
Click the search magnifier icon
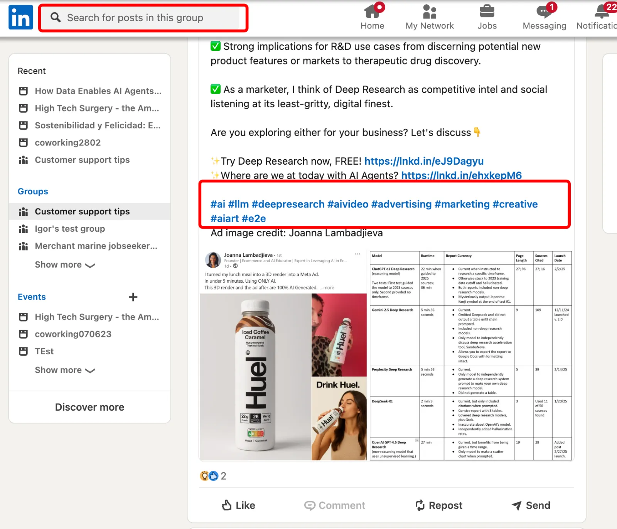[56, 17]
